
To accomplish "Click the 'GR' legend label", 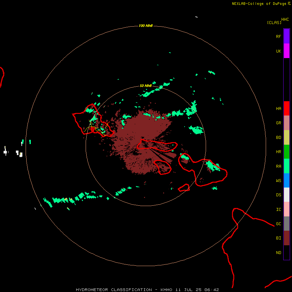I will [279, 123].
